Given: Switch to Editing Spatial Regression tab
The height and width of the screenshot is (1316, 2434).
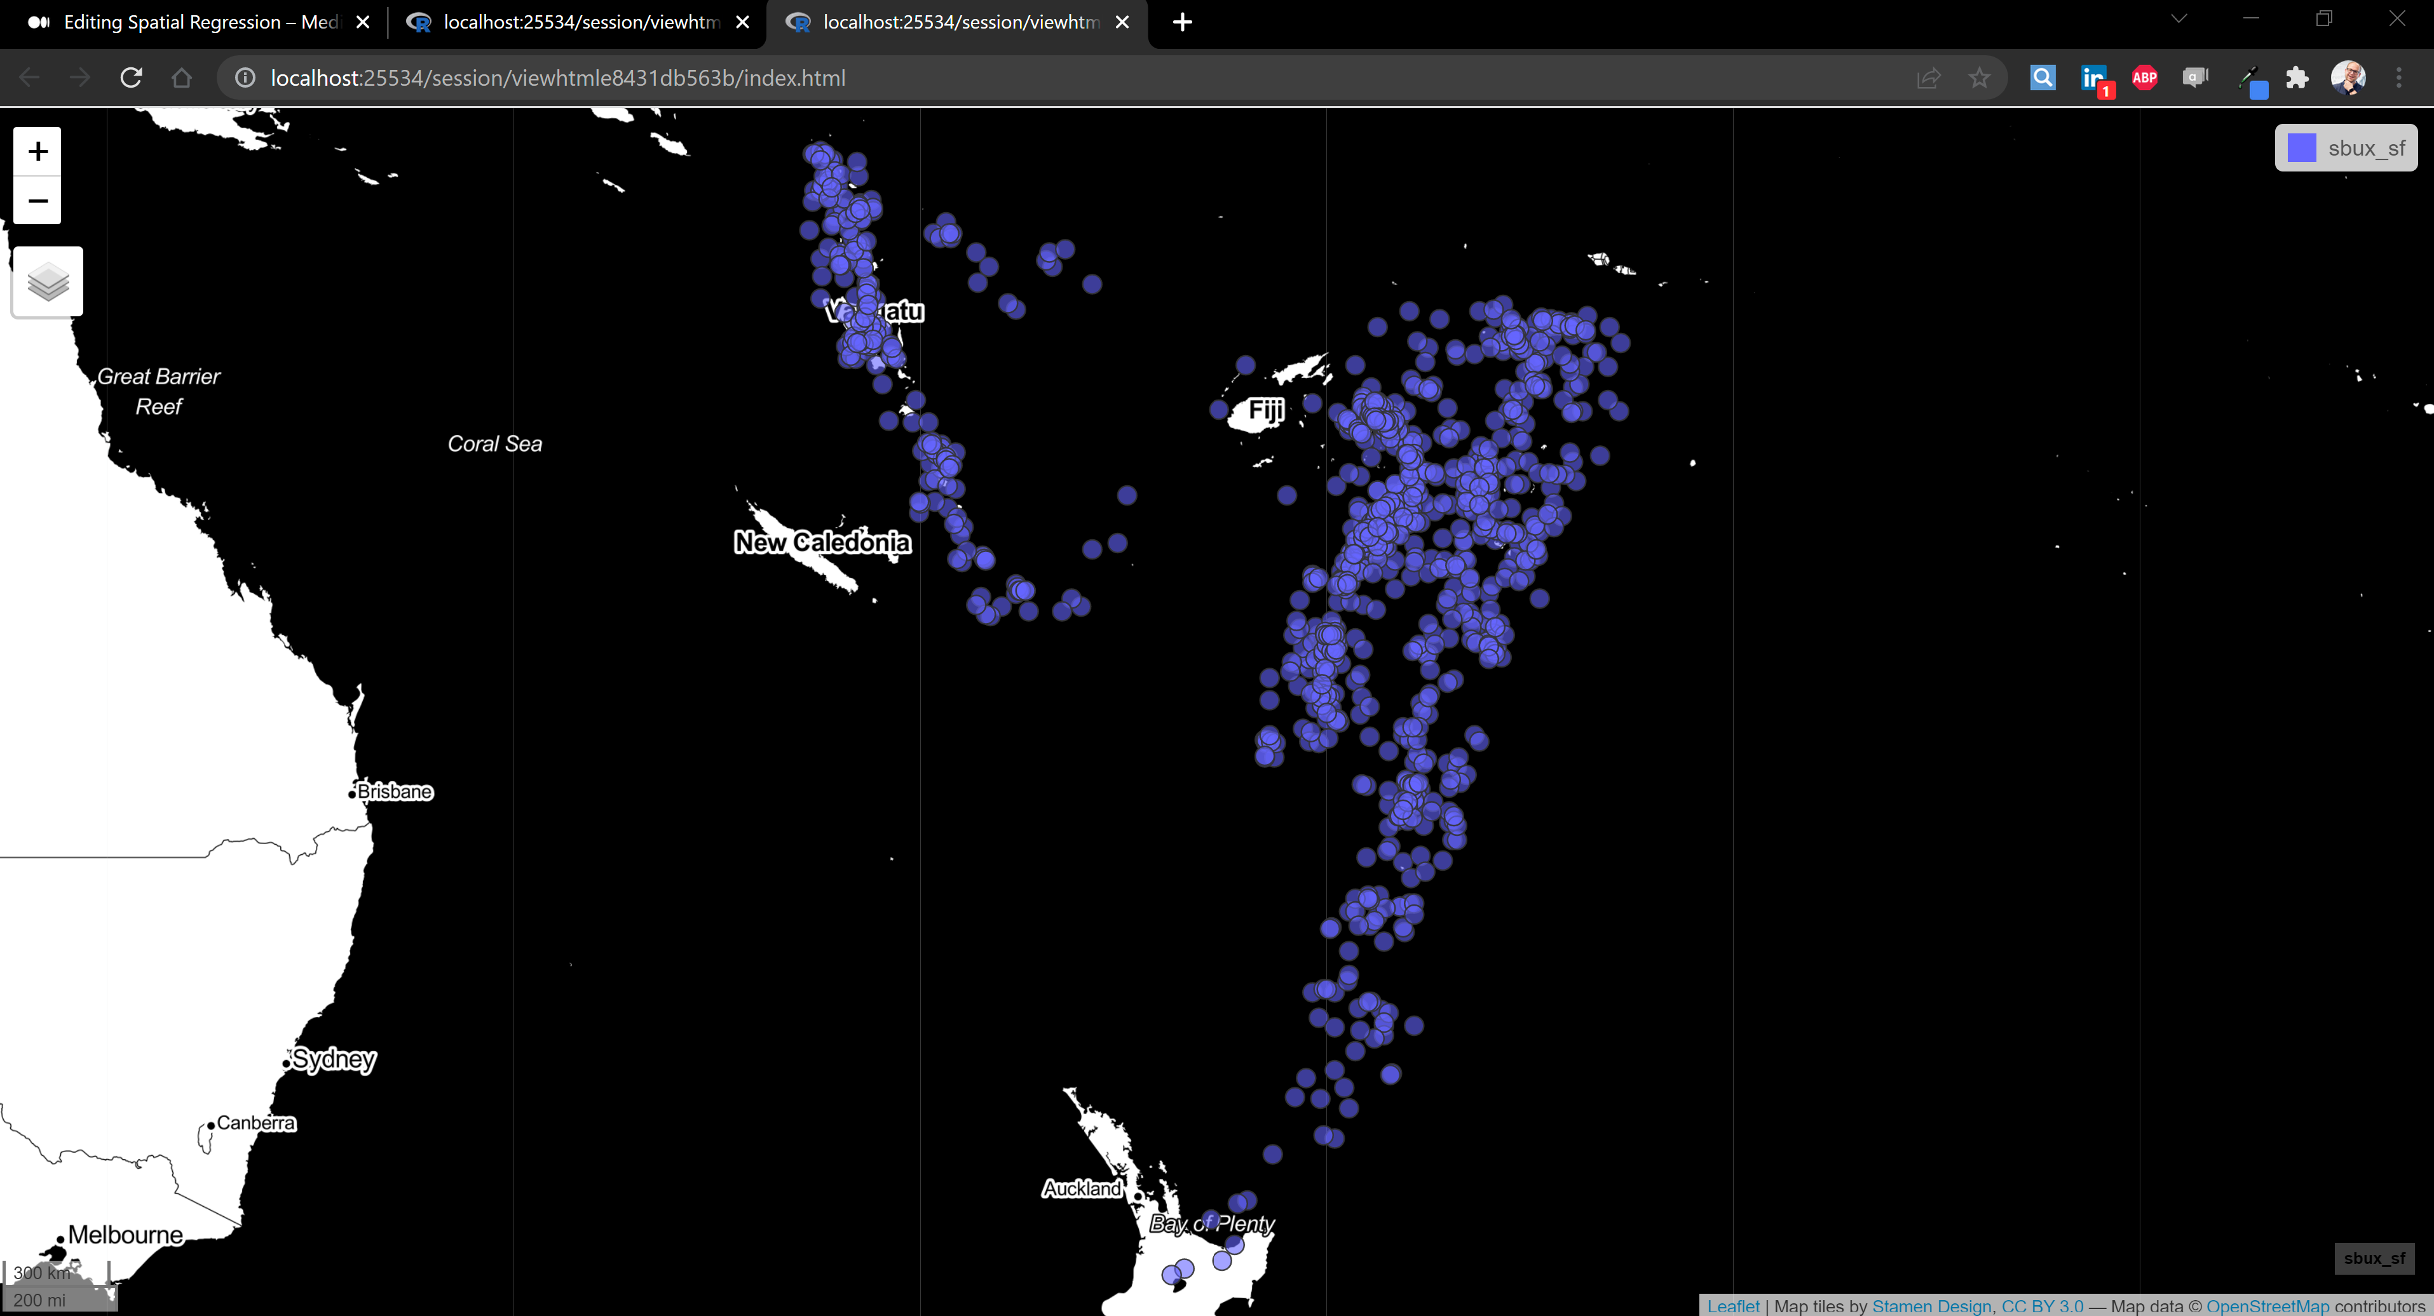Looking at the screenshot, I should coord(189,22).
